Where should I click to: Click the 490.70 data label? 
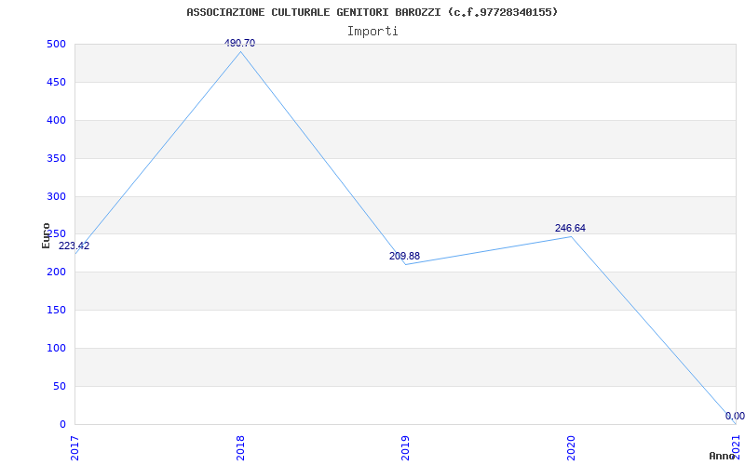pyautogui.click(x=240, y=43)
